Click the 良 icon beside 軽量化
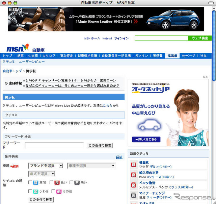216x204 pixels. click(x=134, y=164)
